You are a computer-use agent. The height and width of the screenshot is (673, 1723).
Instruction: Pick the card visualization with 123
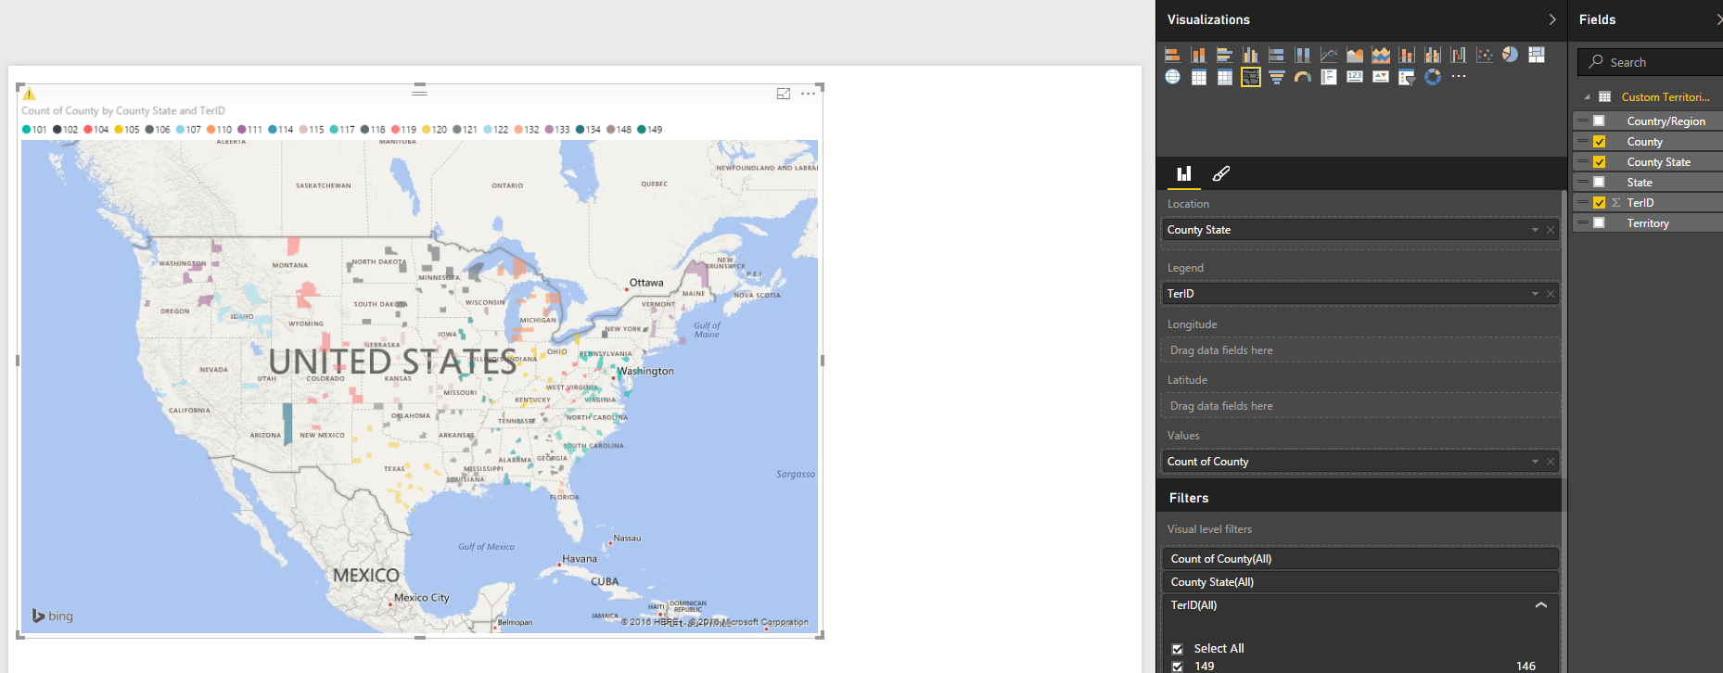point(1355,77)
